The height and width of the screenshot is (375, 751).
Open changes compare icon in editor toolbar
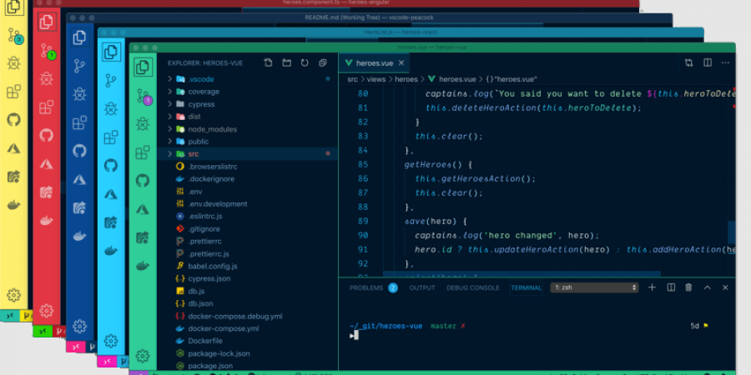pos(688,62)
